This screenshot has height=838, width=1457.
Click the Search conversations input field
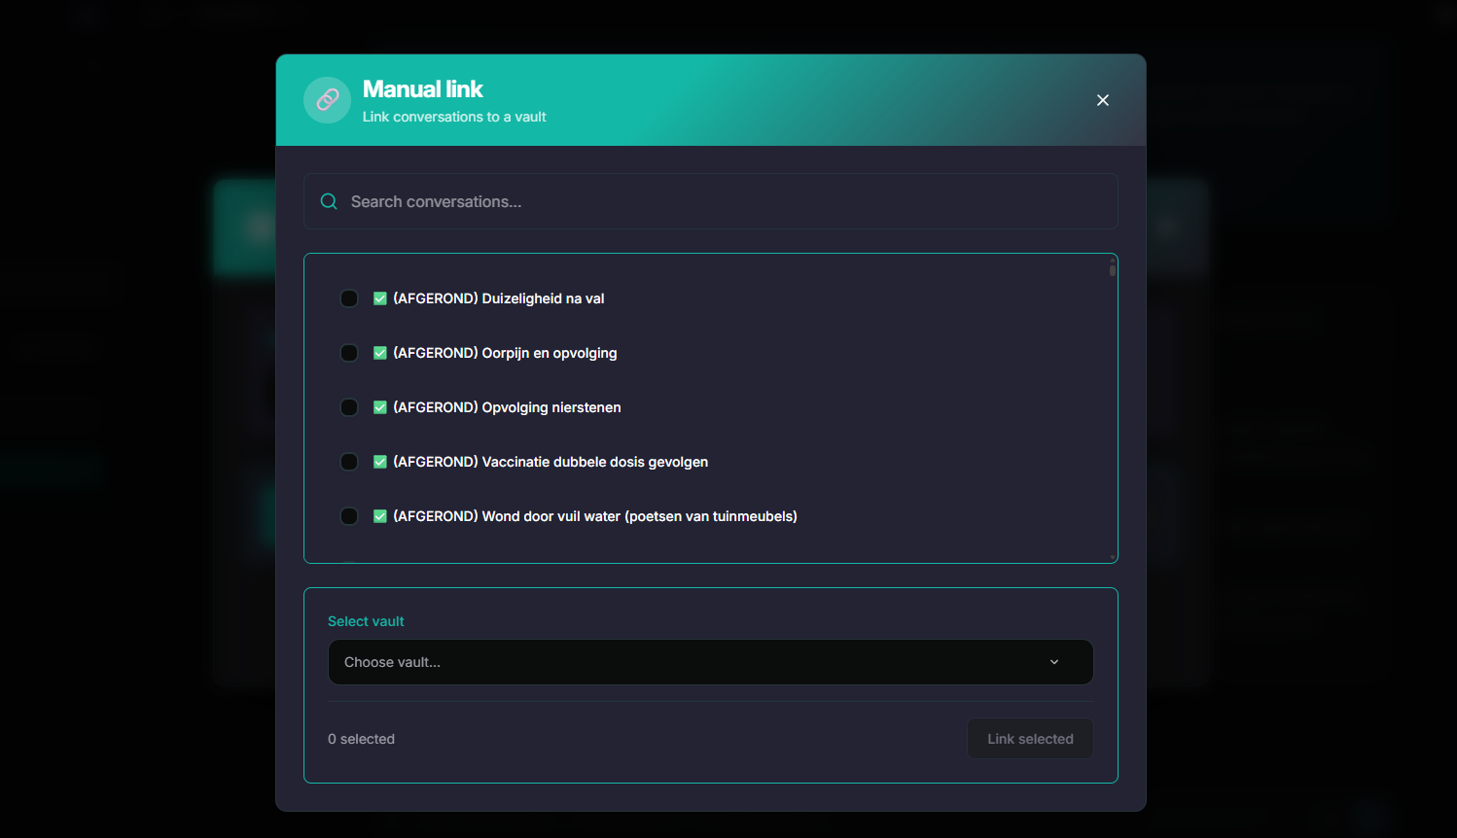click(711, 201)
